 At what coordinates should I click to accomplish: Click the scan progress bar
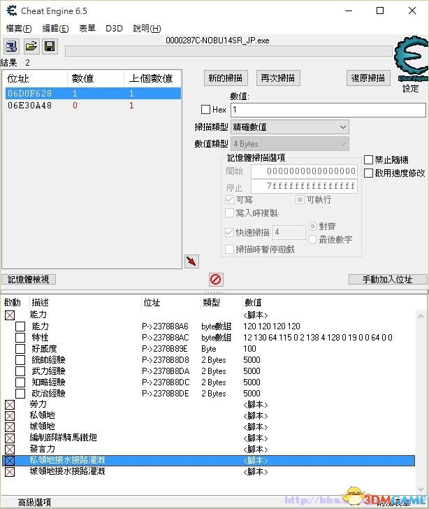point(228,51)
